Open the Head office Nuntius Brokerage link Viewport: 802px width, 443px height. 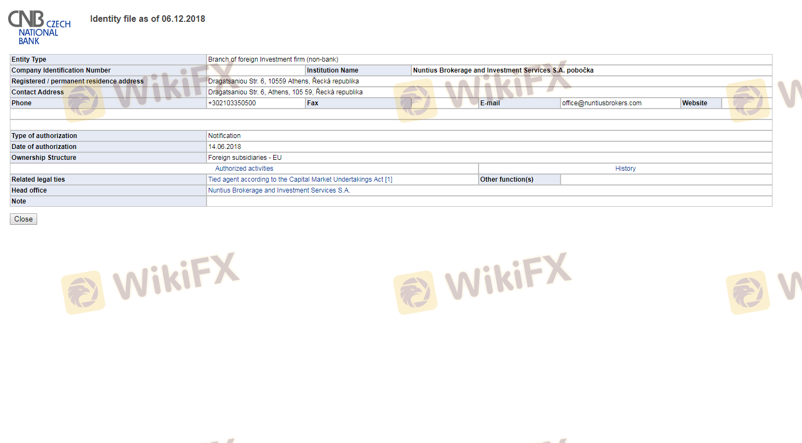(x=279, y=190)
